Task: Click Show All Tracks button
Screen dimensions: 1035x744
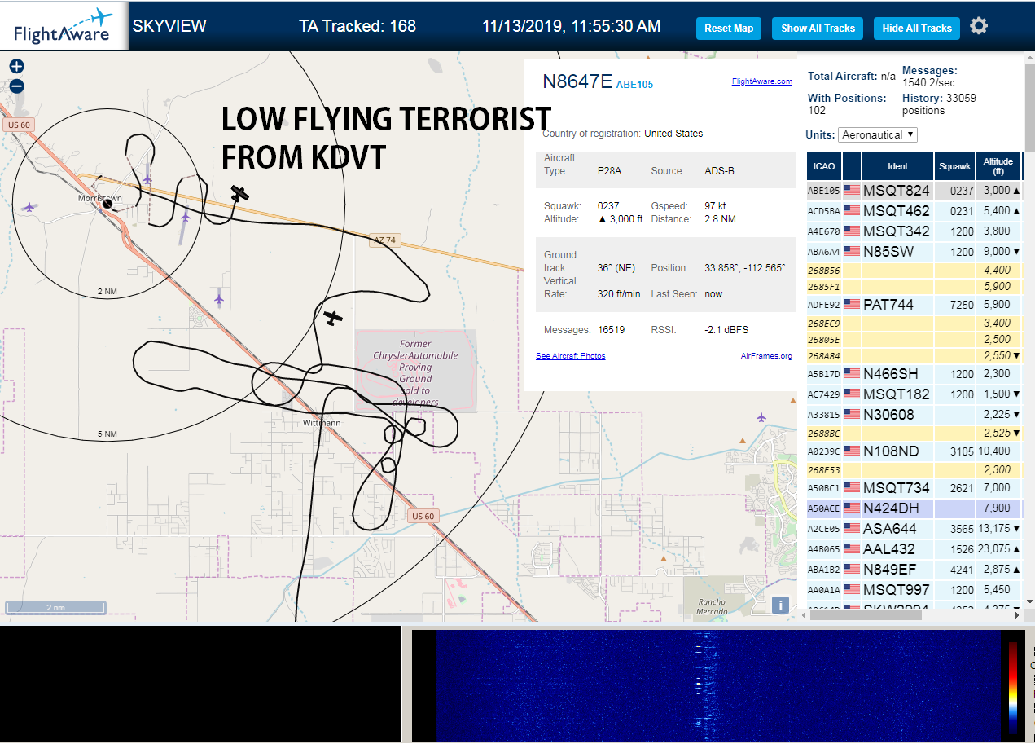Action: (818, 28)
